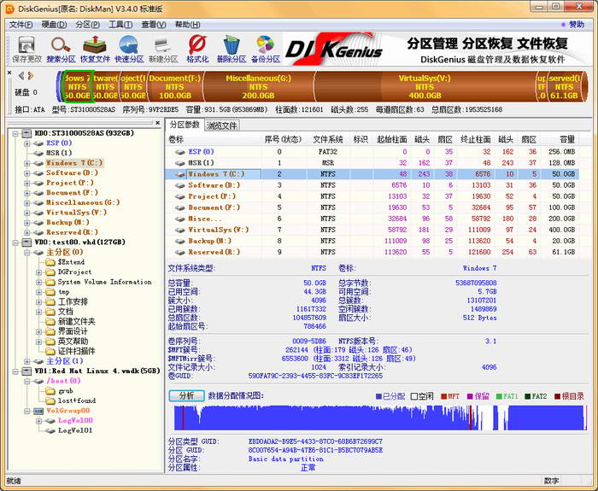Go to previous disk arrow
The image size is (598, 491).
point(21,76)
